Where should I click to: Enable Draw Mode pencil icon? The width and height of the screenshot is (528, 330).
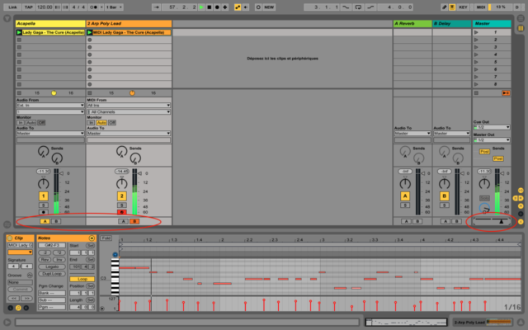pos(445,7)
